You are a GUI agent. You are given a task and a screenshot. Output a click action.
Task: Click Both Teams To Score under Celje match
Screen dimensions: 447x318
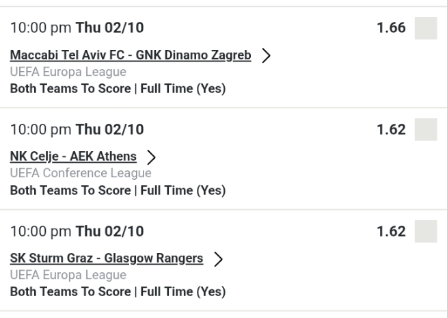[118, 191]
